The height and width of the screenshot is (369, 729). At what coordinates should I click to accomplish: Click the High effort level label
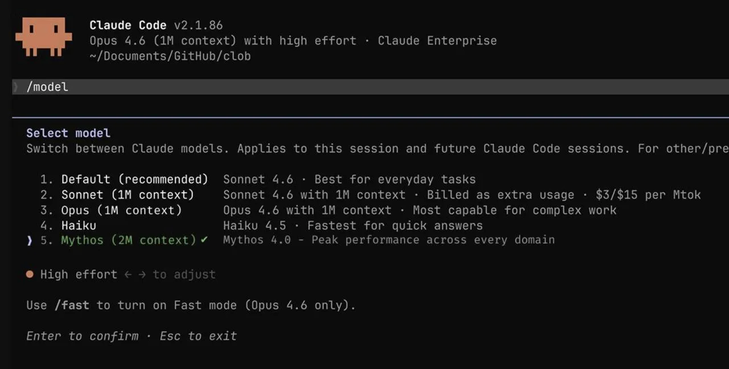pos(79,275)
